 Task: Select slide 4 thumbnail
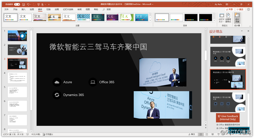click(x=17, y=78)
